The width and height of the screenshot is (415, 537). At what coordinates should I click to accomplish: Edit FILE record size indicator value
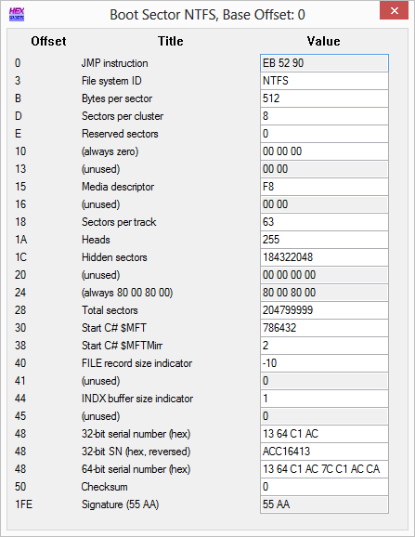click(324, 363)
